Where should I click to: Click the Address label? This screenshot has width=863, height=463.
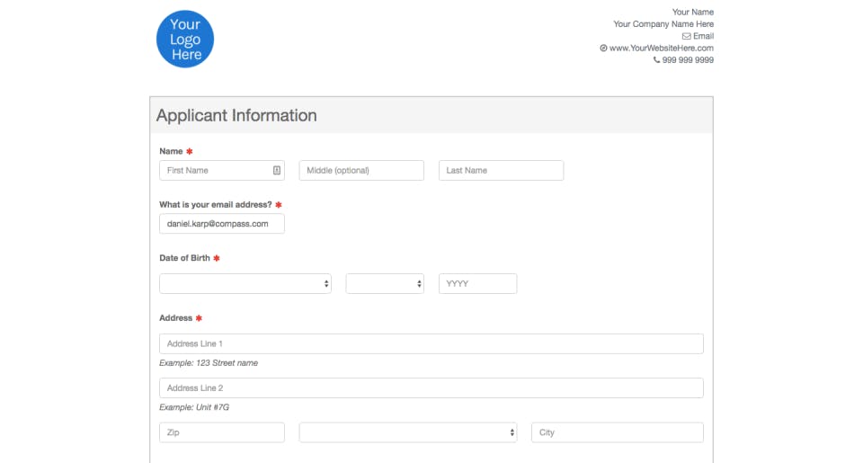click(176, 318)
